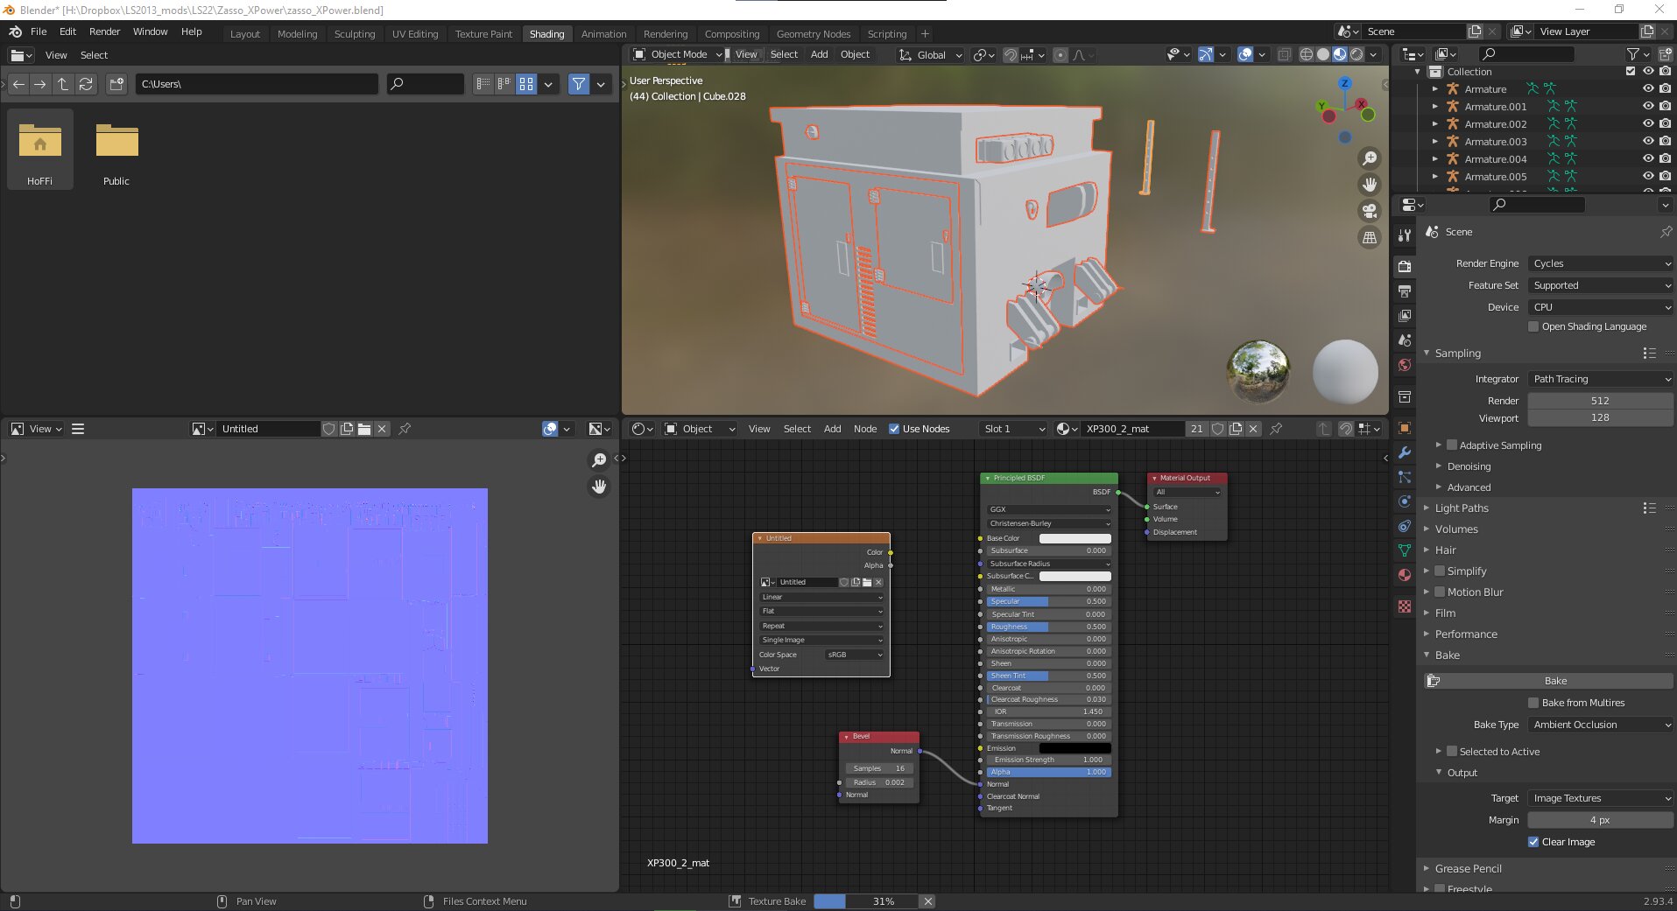Open Add menu in 3D viewport header
The width and height of the screenshot is (1677, 911).
(x=819, y=54)
